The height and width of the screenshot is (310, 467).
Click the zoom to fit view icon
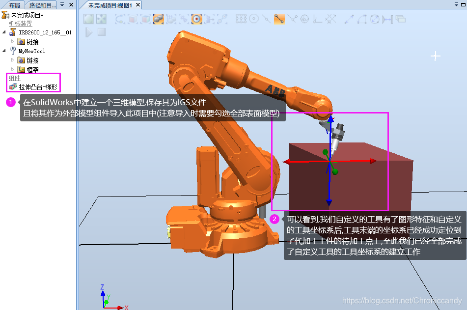(101, 19)
